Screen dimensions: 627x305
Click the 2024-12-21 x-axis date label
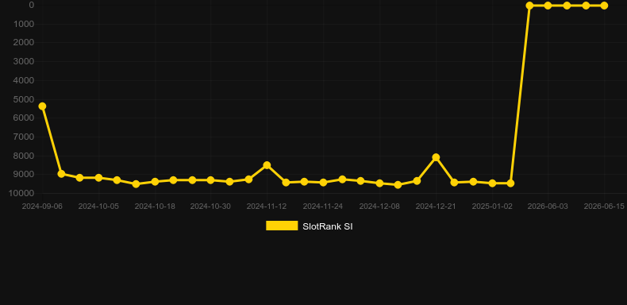(x=436, y=207)
